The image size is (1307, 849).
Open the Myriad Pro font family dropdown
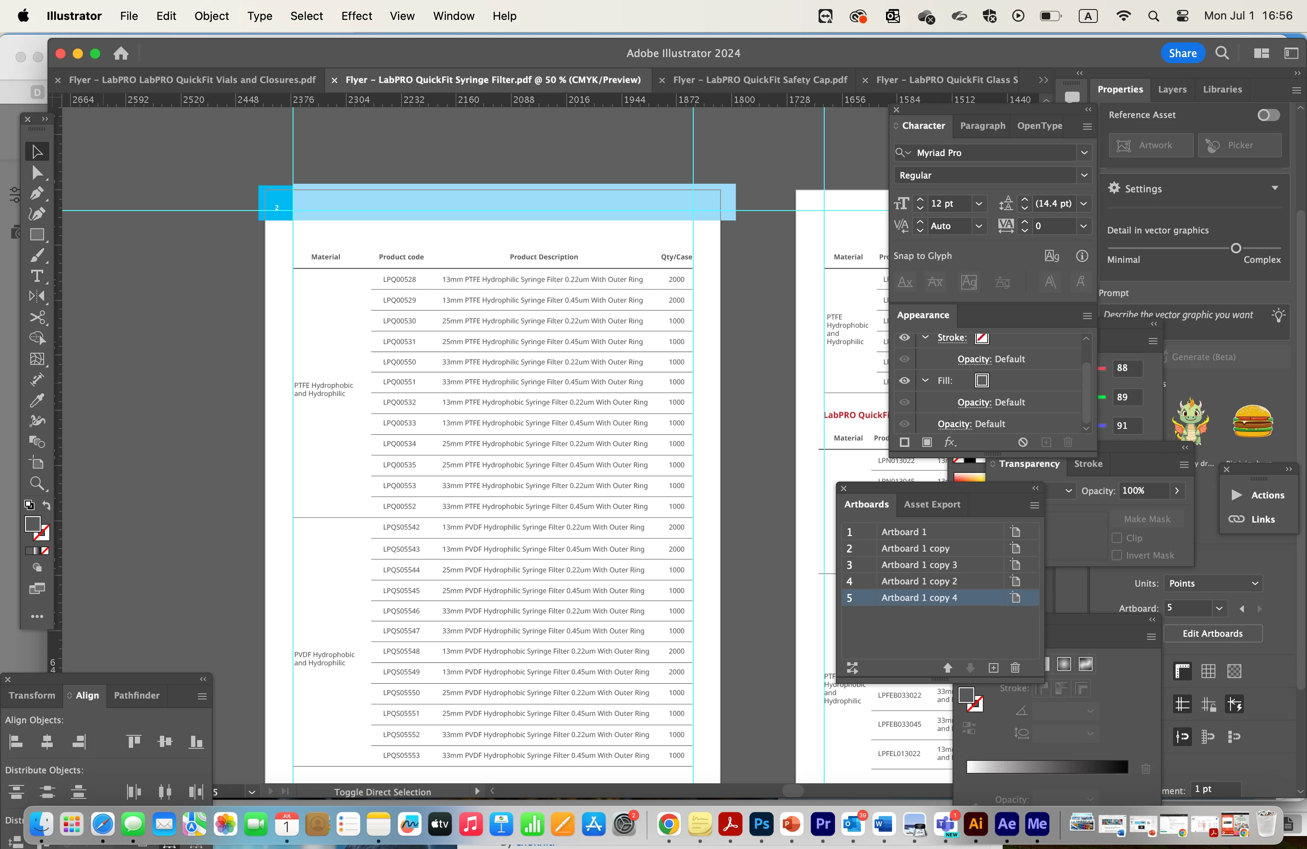[x=1084, y=153]
